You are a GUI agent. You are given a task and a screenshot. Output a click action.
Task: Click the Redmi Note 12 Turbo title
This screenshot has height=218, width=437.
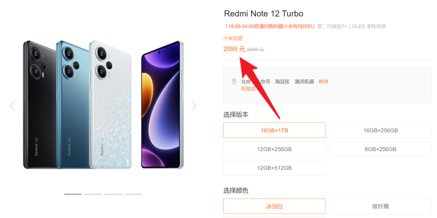[x=264, y=13]
